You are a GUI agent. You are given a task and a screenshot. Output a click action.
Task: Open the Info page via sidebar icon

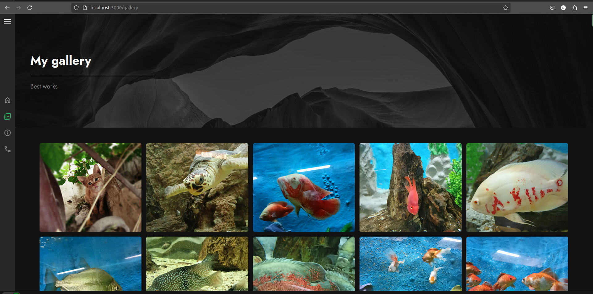click(7, 133)
